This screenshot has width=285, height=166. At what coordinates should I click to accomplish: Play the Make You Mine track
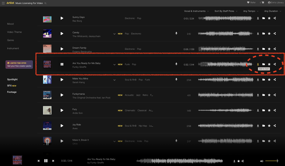62,80
